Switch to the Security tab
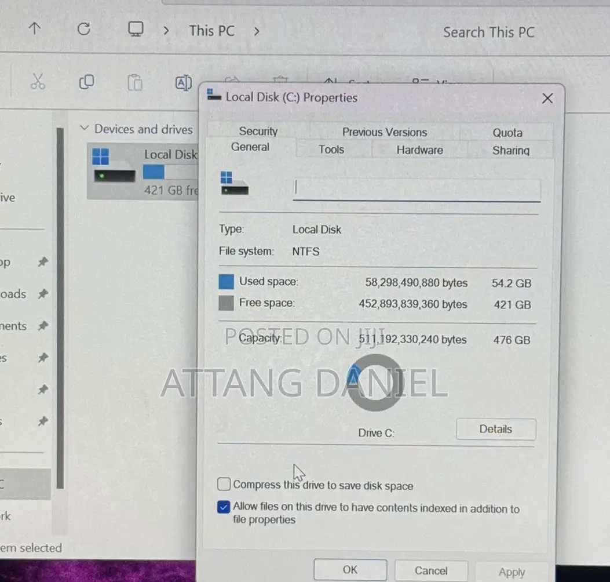This screenshot has height=582, width=610. point(258,131)
